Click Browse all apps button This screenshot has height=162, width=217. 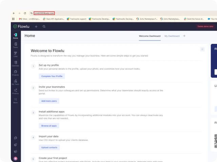click(x=49, y=126)
